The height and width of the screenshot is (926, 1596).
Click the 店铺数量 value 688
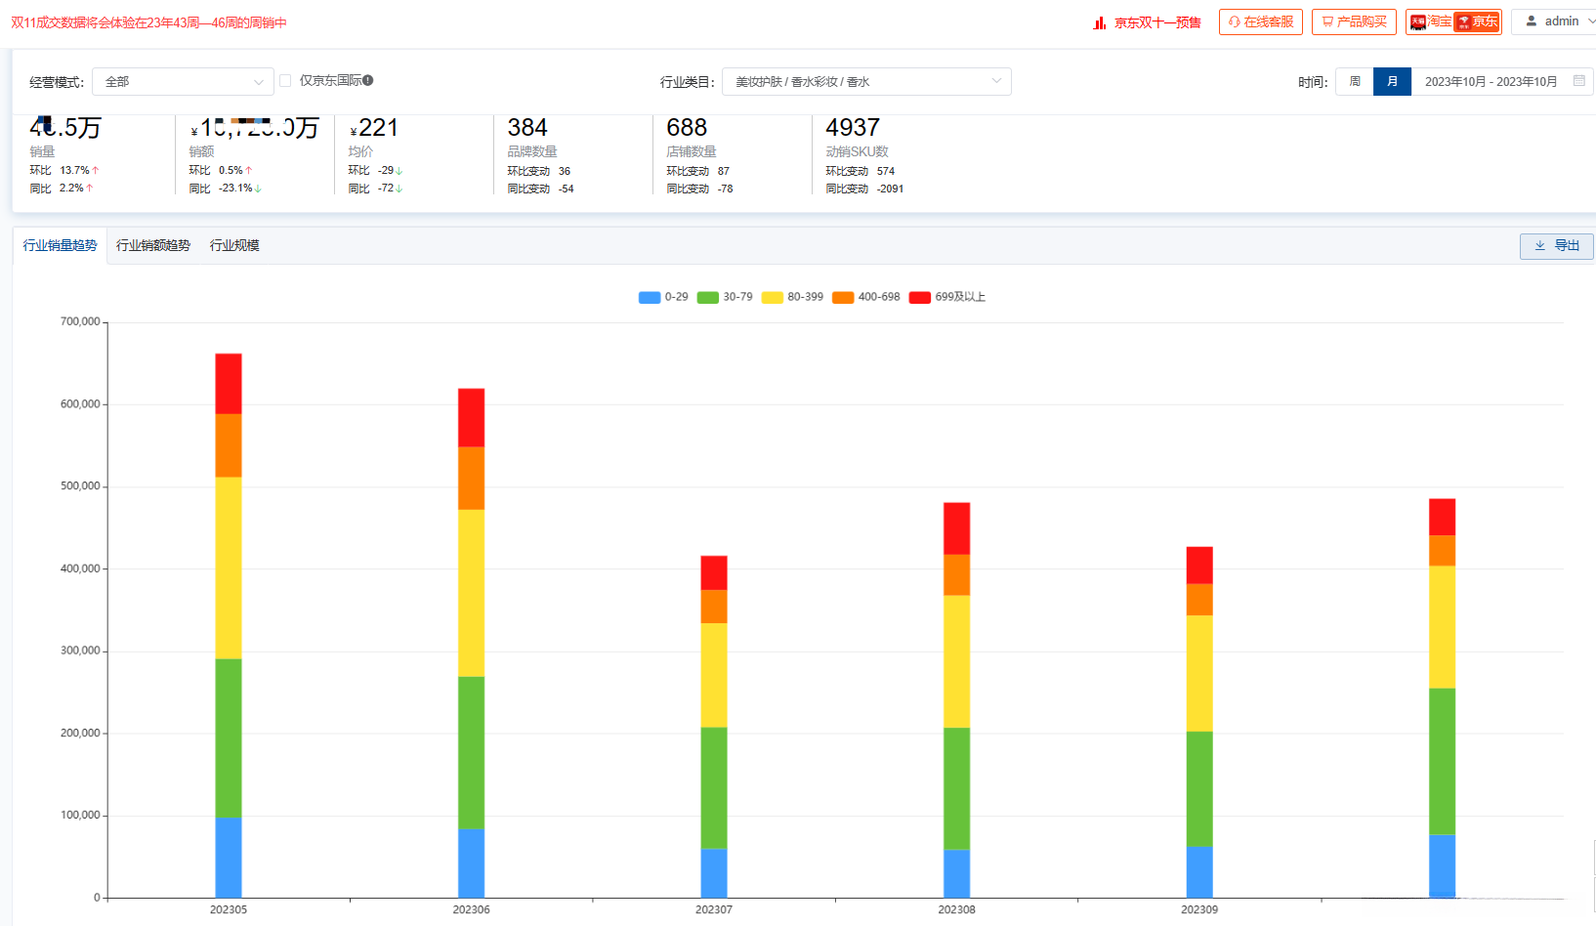point(687,128)
